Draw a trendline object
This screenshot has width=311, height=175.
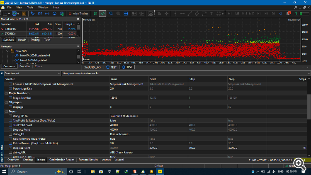[190, 14]
